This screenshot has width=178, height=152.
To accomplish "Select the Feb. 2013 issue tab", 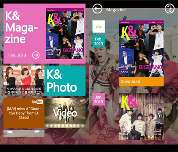I will point(98,41).
